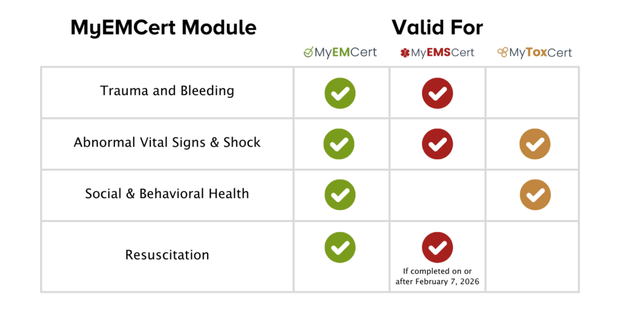Click the MyToxCert logo in header
Screen dimensions: 620x309
[535, 53]
